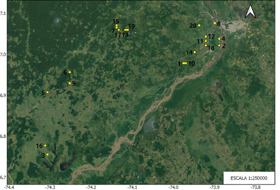The width and height of the screenshot is (280, 190).
Task: Select the yellow point marker labeled 12
Action: pos(205,37)
